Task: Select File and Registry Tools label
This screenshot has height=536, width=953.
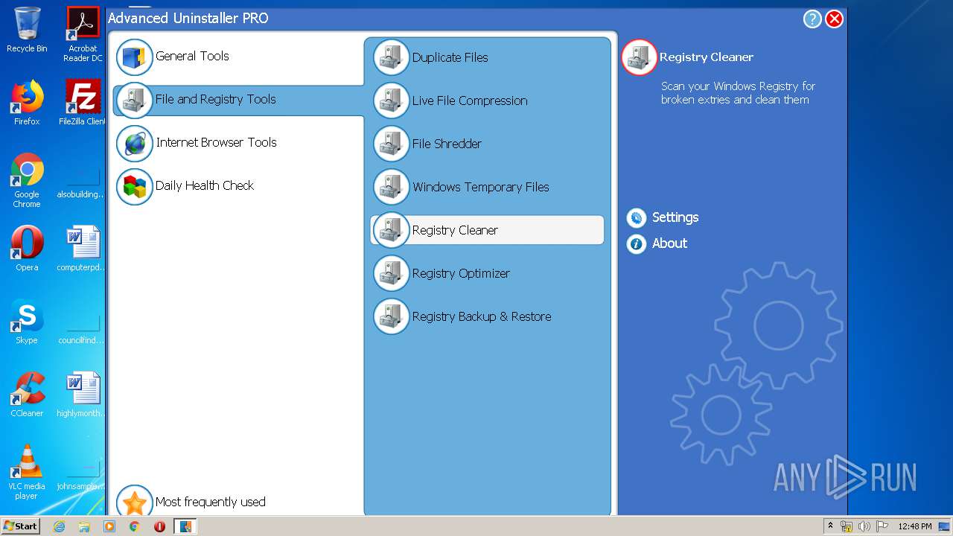Action: point(216,99)
